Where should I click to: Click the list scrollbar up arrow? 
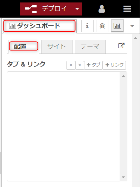click(x=123, y=76)
